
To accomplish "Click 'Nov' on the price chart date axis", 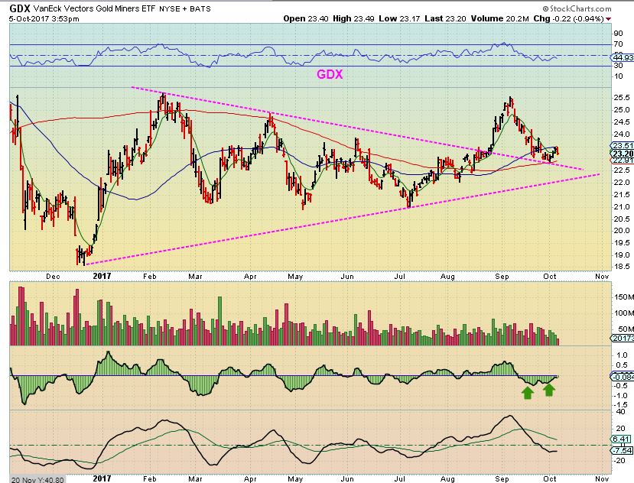I will coord(602,277).
